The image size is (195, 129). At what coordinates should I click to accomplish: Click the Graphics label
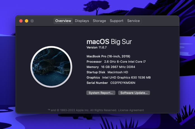[x=93, y=77]
